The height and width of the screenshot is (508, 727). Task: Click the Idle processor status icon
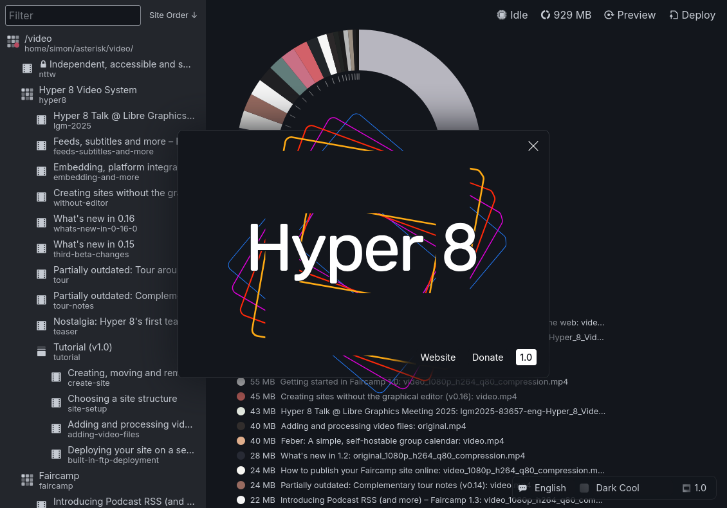coord(501,15)
